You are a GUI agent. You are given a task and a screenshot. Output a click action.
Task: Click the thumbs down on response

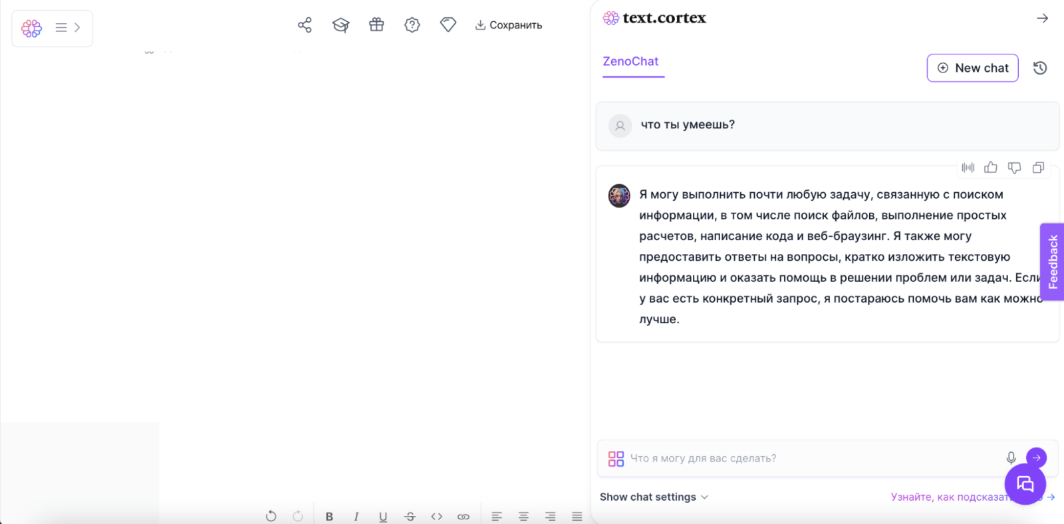pos(1014,168)
